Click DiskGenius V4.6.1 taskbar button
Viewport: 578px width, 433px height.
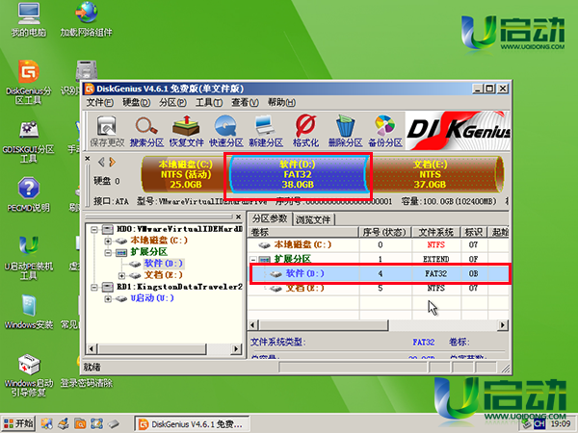point(192,424)
